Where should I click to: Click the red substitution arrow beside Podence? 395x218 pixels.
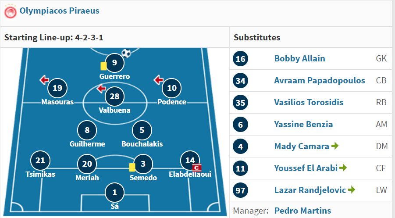[x=158, y=80]
